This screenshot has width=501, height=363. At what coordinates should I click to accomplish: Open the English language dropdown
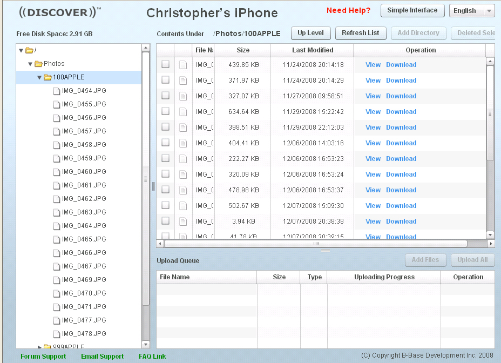(472, 11)
